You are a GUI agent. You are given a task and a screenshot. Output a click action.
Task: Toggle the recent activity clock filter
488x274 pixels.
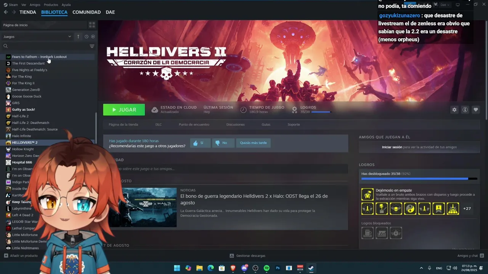tap(87, 37)
